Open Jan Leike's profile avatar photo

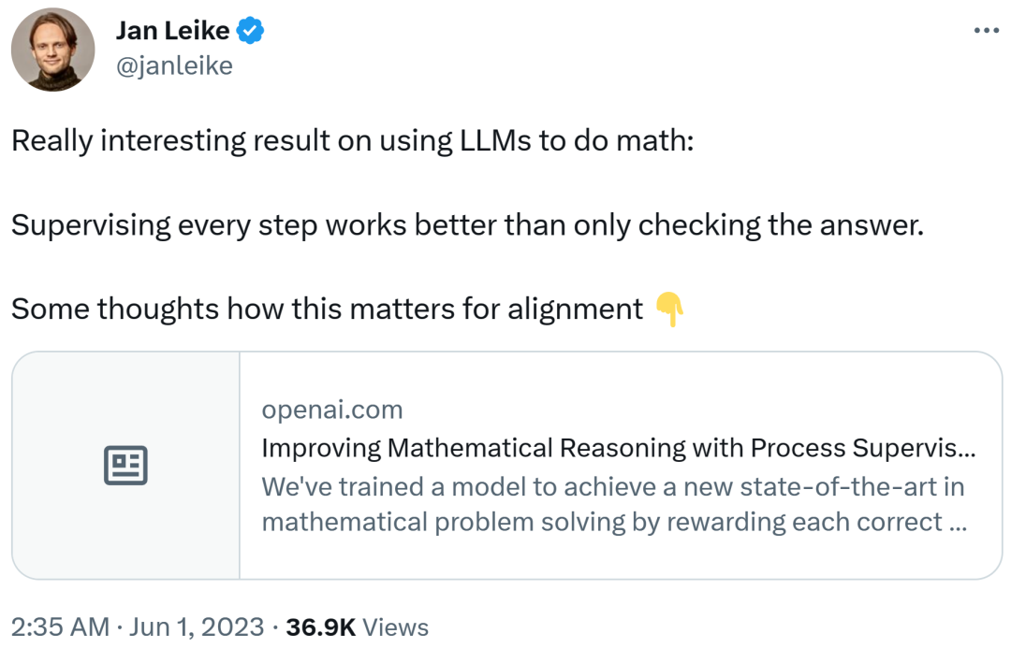coord(52,50)
